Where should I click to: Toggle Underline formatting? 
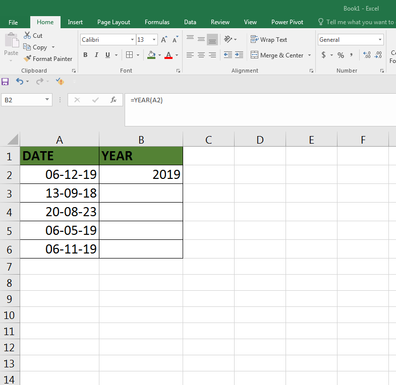tap(107, 55)
